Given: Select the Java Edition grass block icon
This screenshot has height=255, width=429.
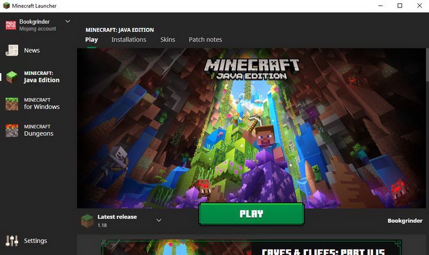Looking at the screenshot, I should click(12, 77).
